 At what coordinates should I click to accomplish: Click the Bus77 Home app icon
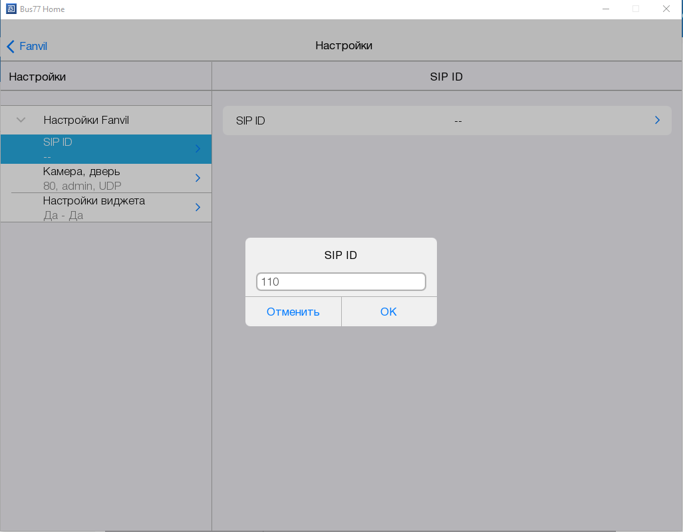point(11,9)
